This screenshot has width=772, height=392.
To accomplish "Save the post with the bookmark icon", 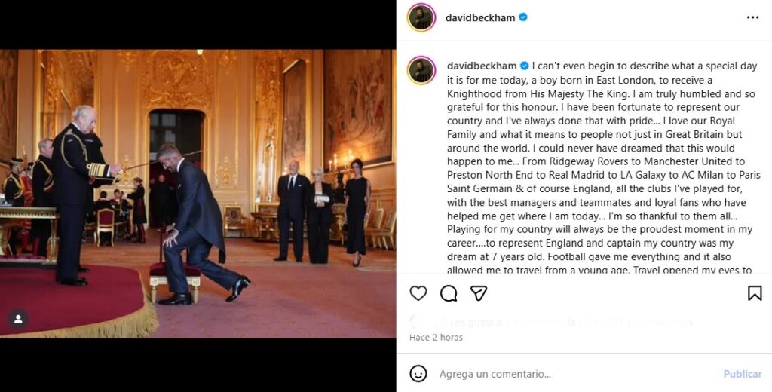I will tap(755, 293).
